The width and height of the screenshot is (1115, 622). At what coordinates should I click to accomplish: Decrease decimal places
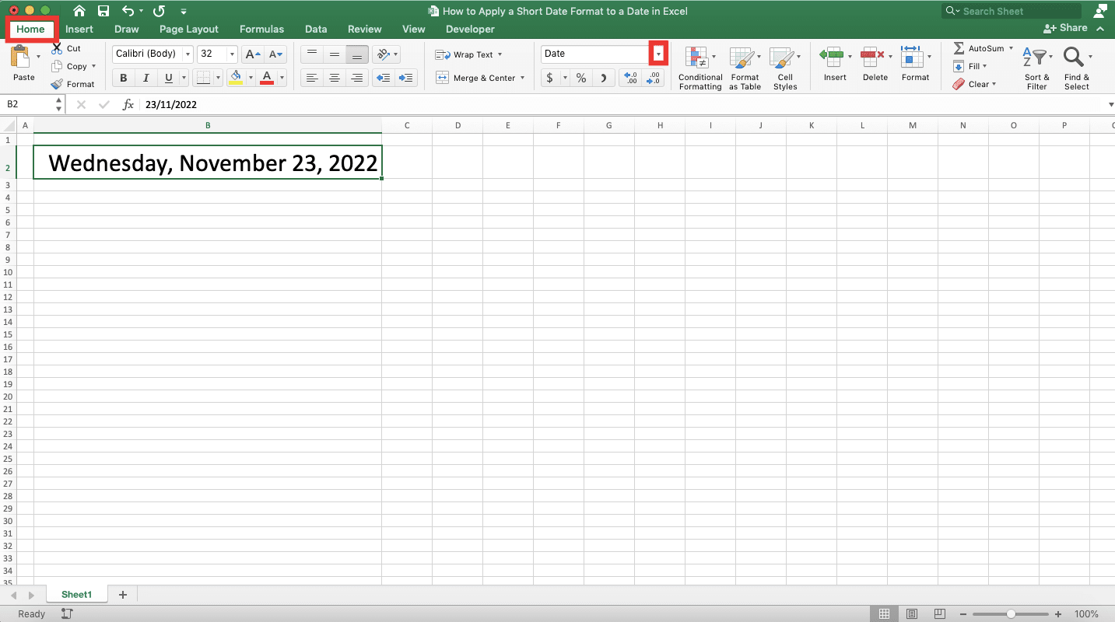654,78
